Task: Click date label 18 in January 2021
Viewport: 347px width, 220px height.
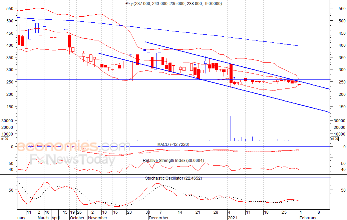Action: [266, 212]
